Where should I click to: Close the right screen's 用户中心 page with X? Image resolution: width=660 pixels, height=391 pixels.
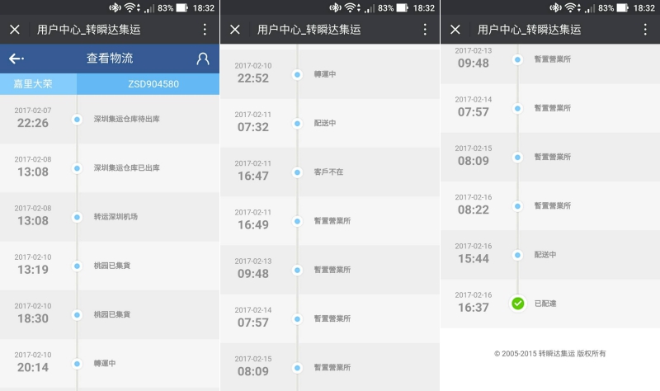455,30
